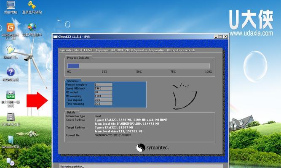The image size is (281, 168).
Task: Click the Progress Indicator group label
Action: (78, 58)
